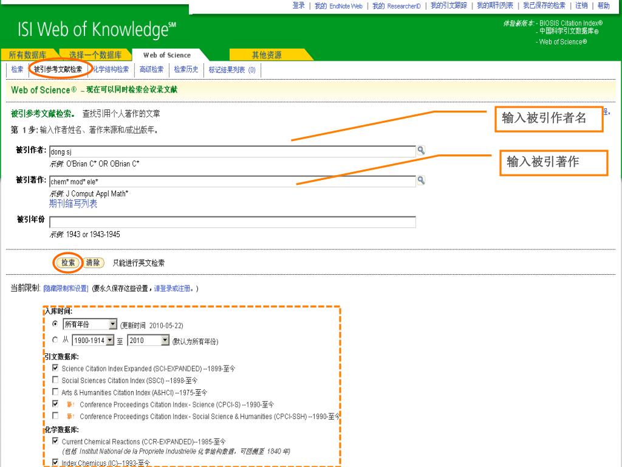Open 我的期刊列表 link

click(494, 5)
